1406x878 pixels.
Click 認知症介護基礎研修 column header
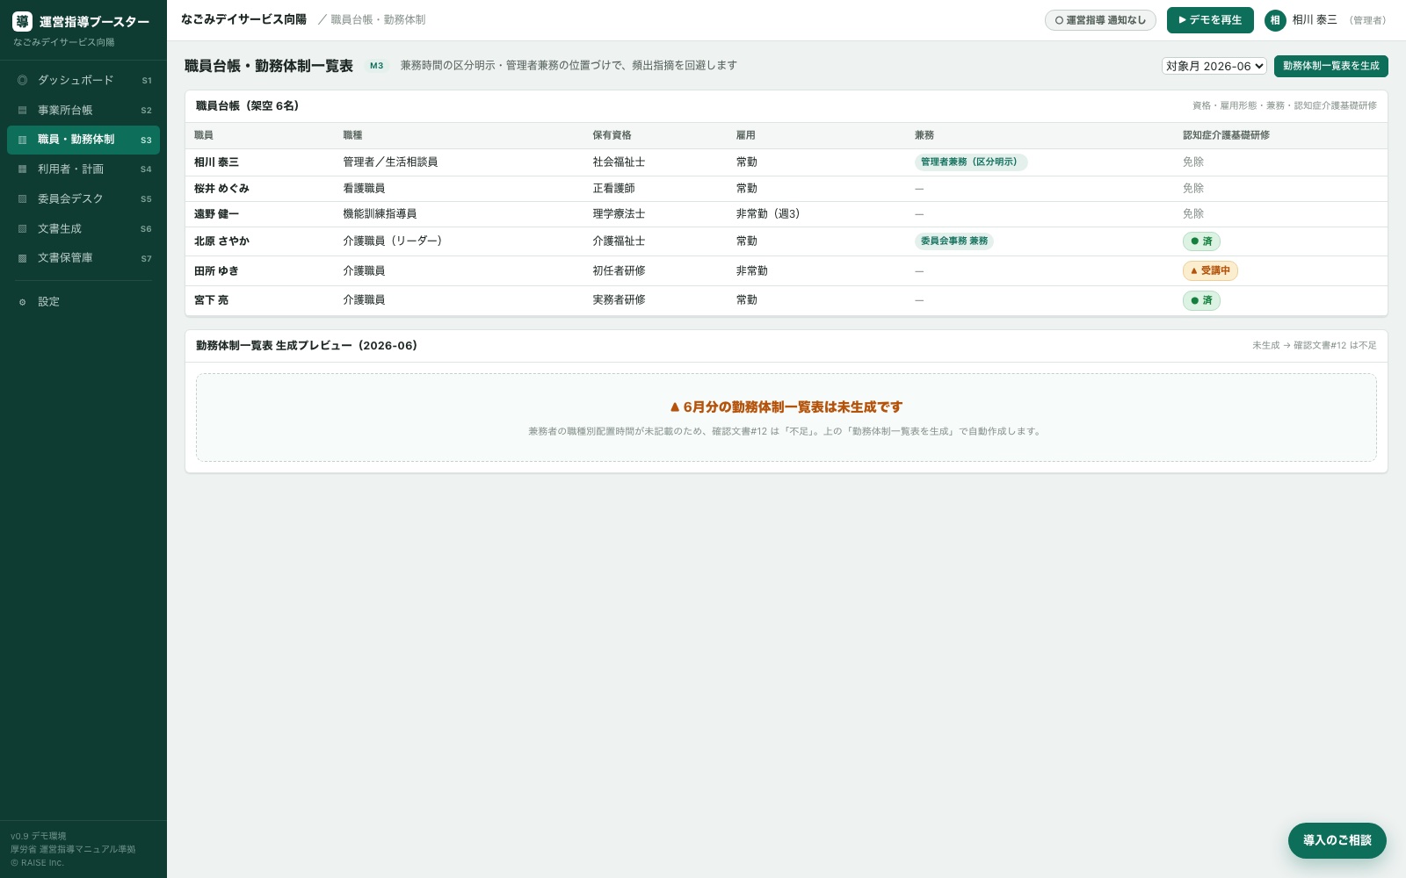tap(1226, 135)
